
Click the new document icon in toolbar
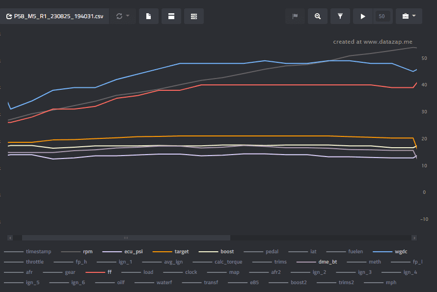click(x=149, y=16)
